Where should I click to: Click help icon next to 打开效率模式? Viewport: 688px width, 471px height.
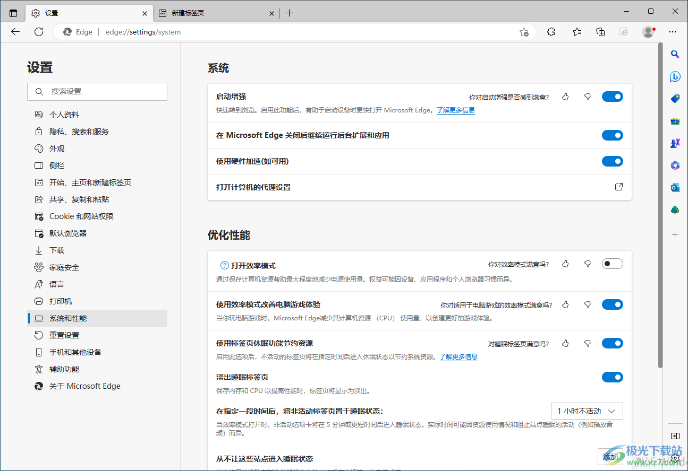coord(224,265)
